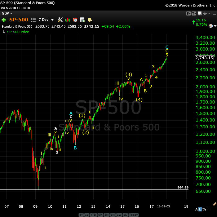Click the SP-500 symbol name
Image resolution: width=217 pixels, height=217 pixels.
click(19, 20)
